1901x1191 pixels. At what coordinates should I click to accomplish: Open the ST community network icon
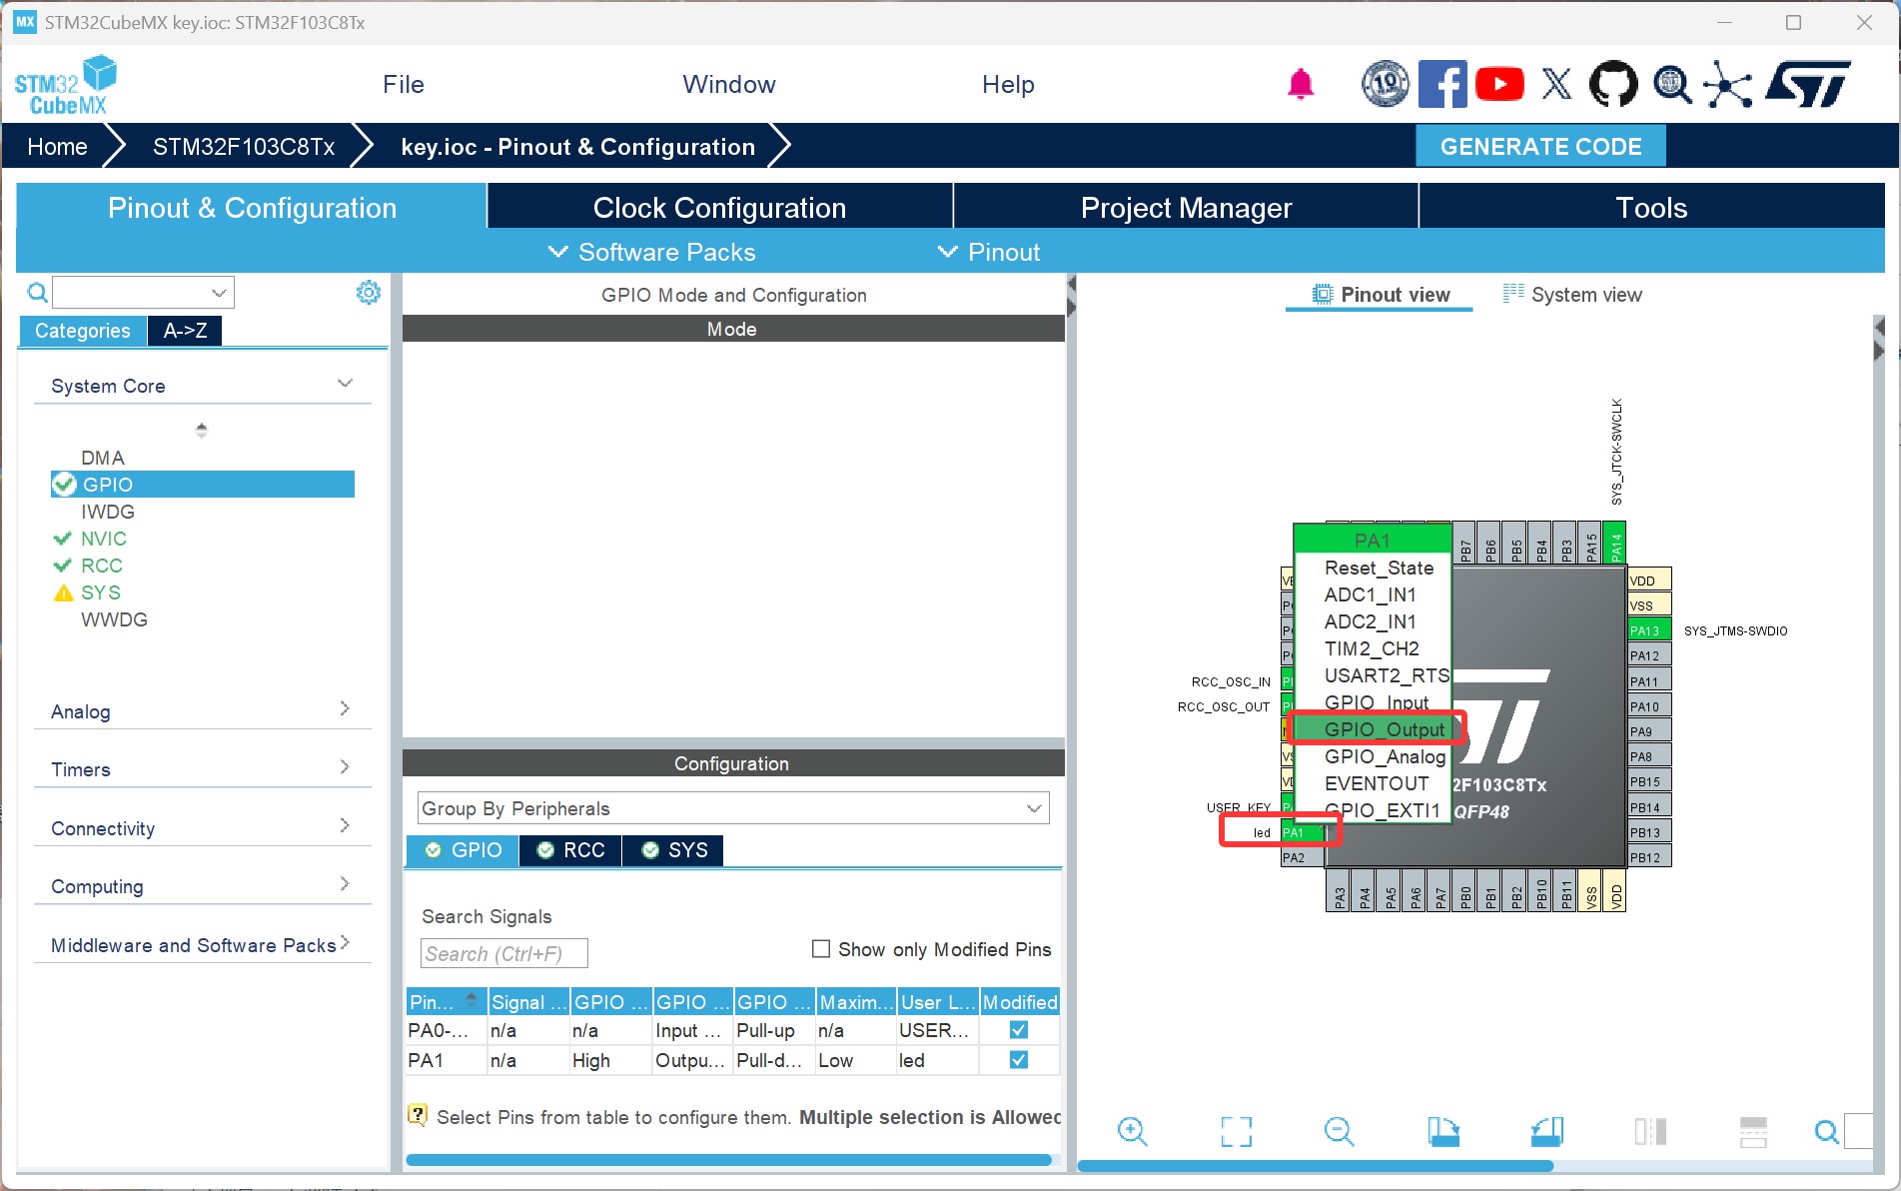pyautogui.click(x=1728, y=84)
